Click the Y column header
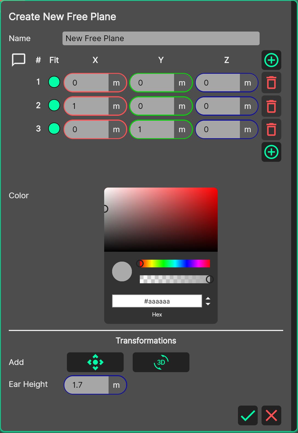This screenshot has width=298, height=433. [x=161, y=60]
